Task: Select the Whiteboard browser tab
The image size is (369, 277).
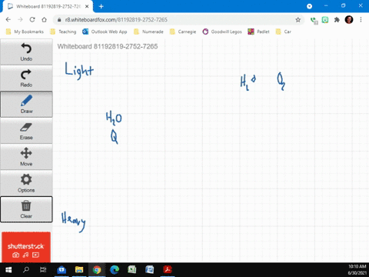Action: [48, 6]
